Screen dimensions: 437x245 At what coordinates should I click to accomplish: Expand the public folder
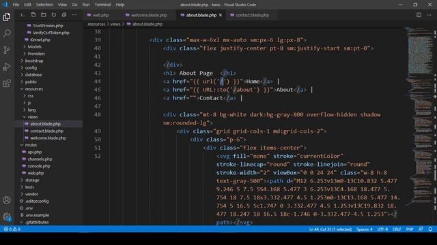[31, 82]
